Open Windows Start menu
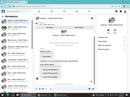This screenshot has height=97, width=130. (2, 95)
